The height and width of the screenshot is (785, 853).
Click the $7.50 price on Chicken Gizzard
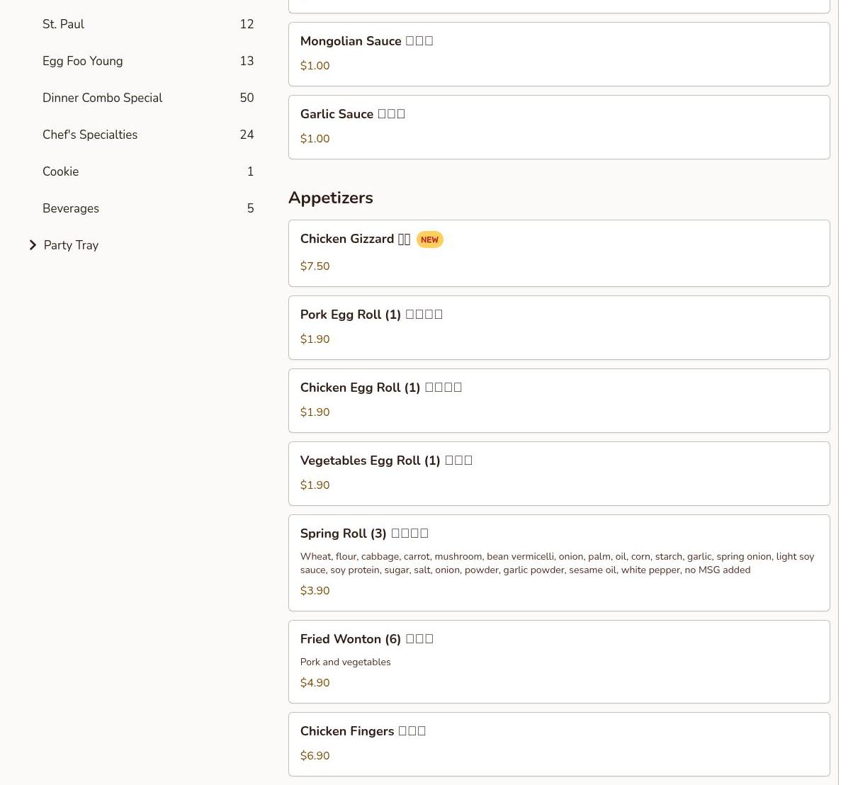tap(315, 266)
